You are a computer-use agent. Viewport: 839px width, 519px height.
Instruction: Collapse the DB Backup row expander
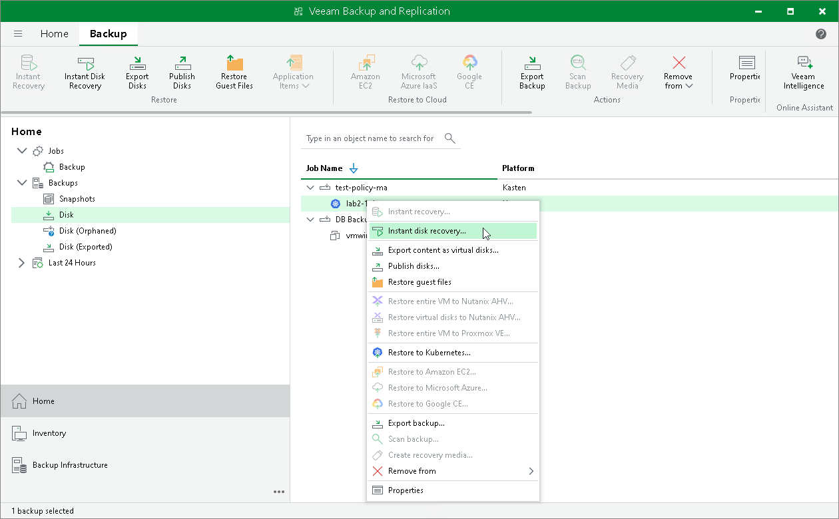coord(310,220)
